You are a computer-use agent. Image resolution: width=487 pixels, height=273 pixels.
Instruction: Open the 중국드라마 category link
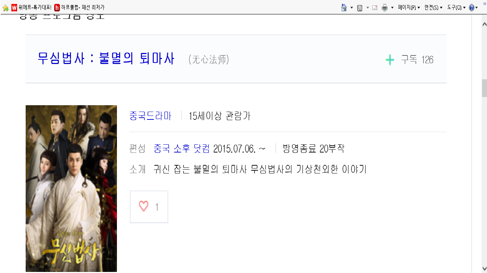tap(150, 116)
